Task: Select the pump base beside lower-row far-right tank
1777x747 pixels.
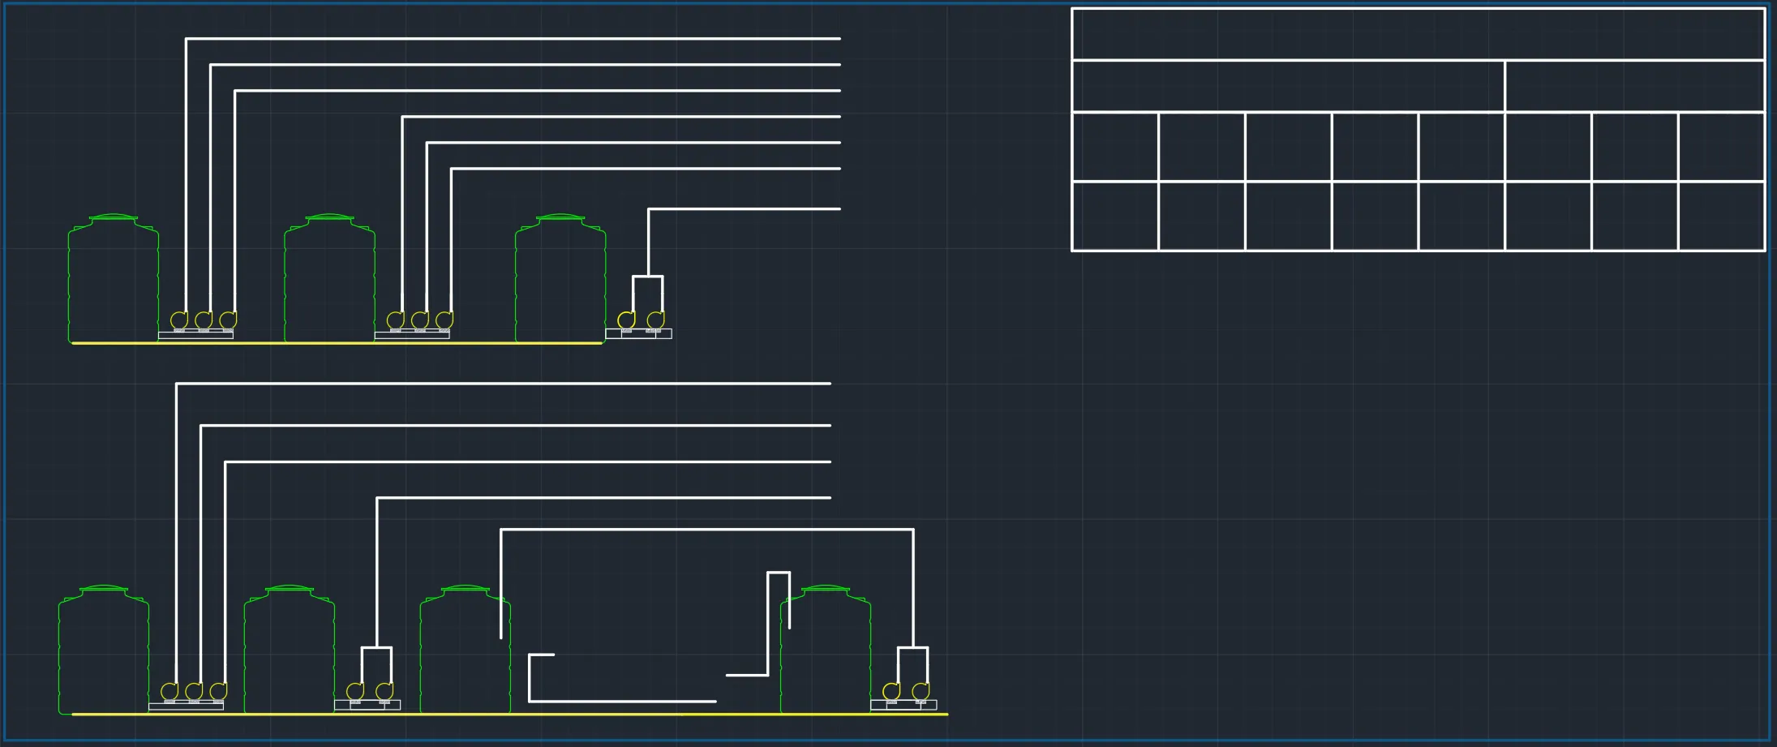Action: click(x=904, y=705)
